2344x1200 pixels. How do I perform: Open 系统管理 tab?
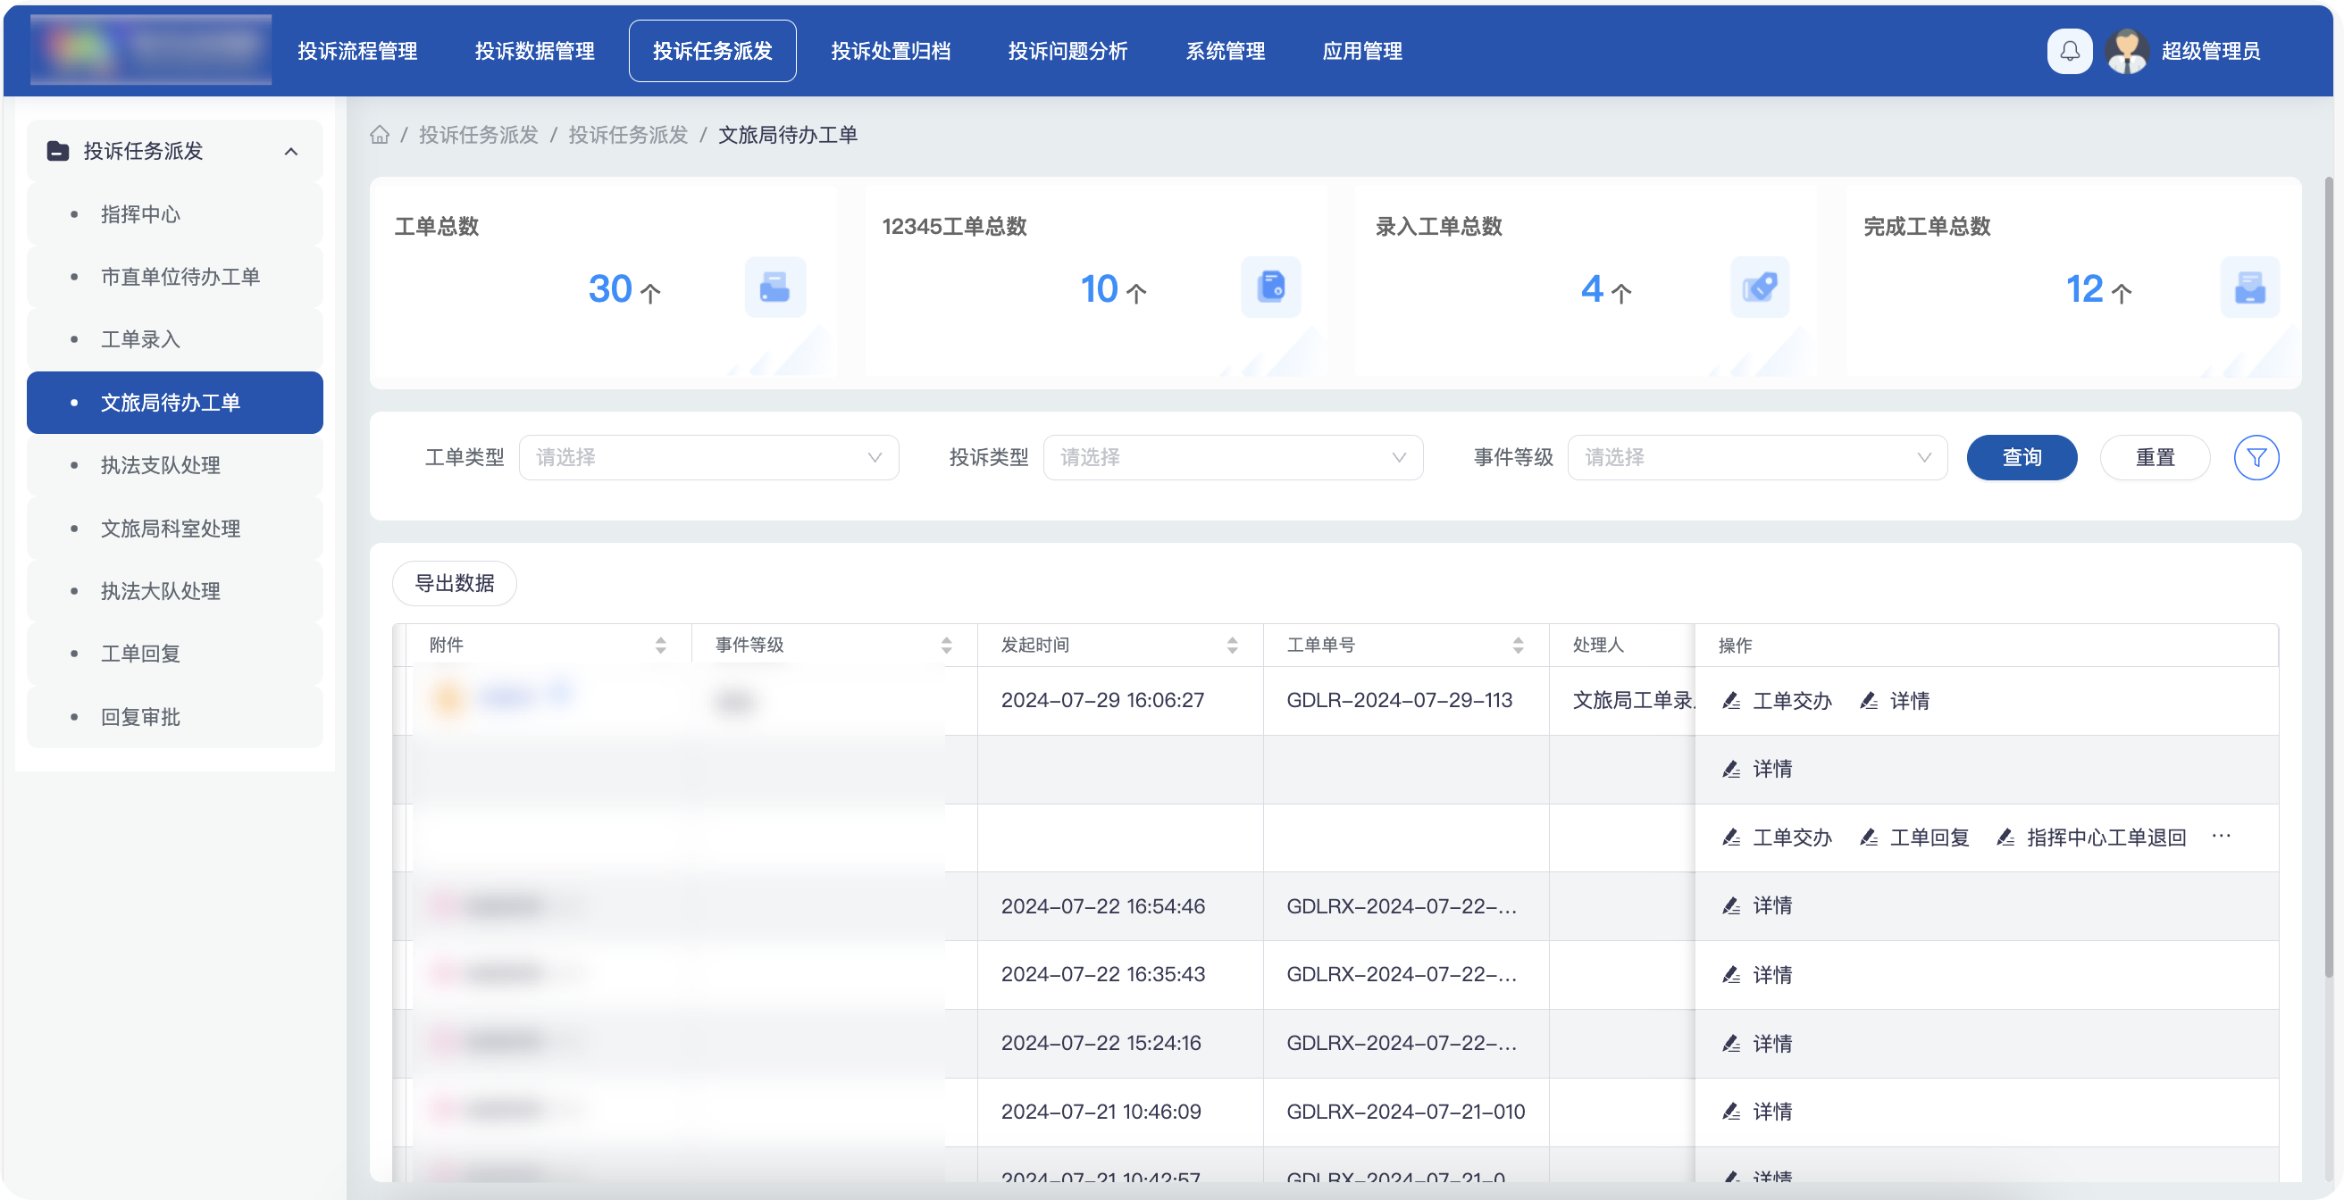coord(1225,51)
